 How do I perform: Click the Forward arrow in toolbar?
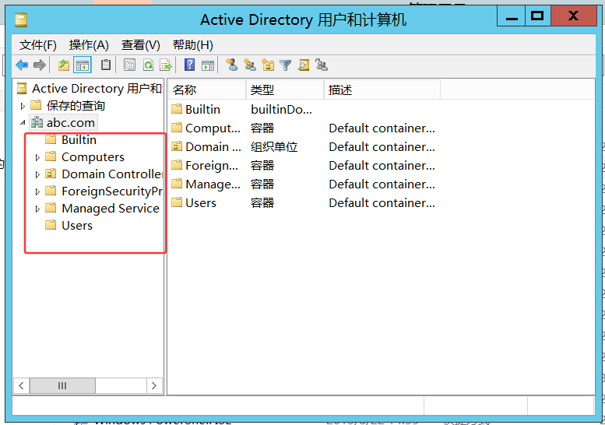click(x=40, y=65)
